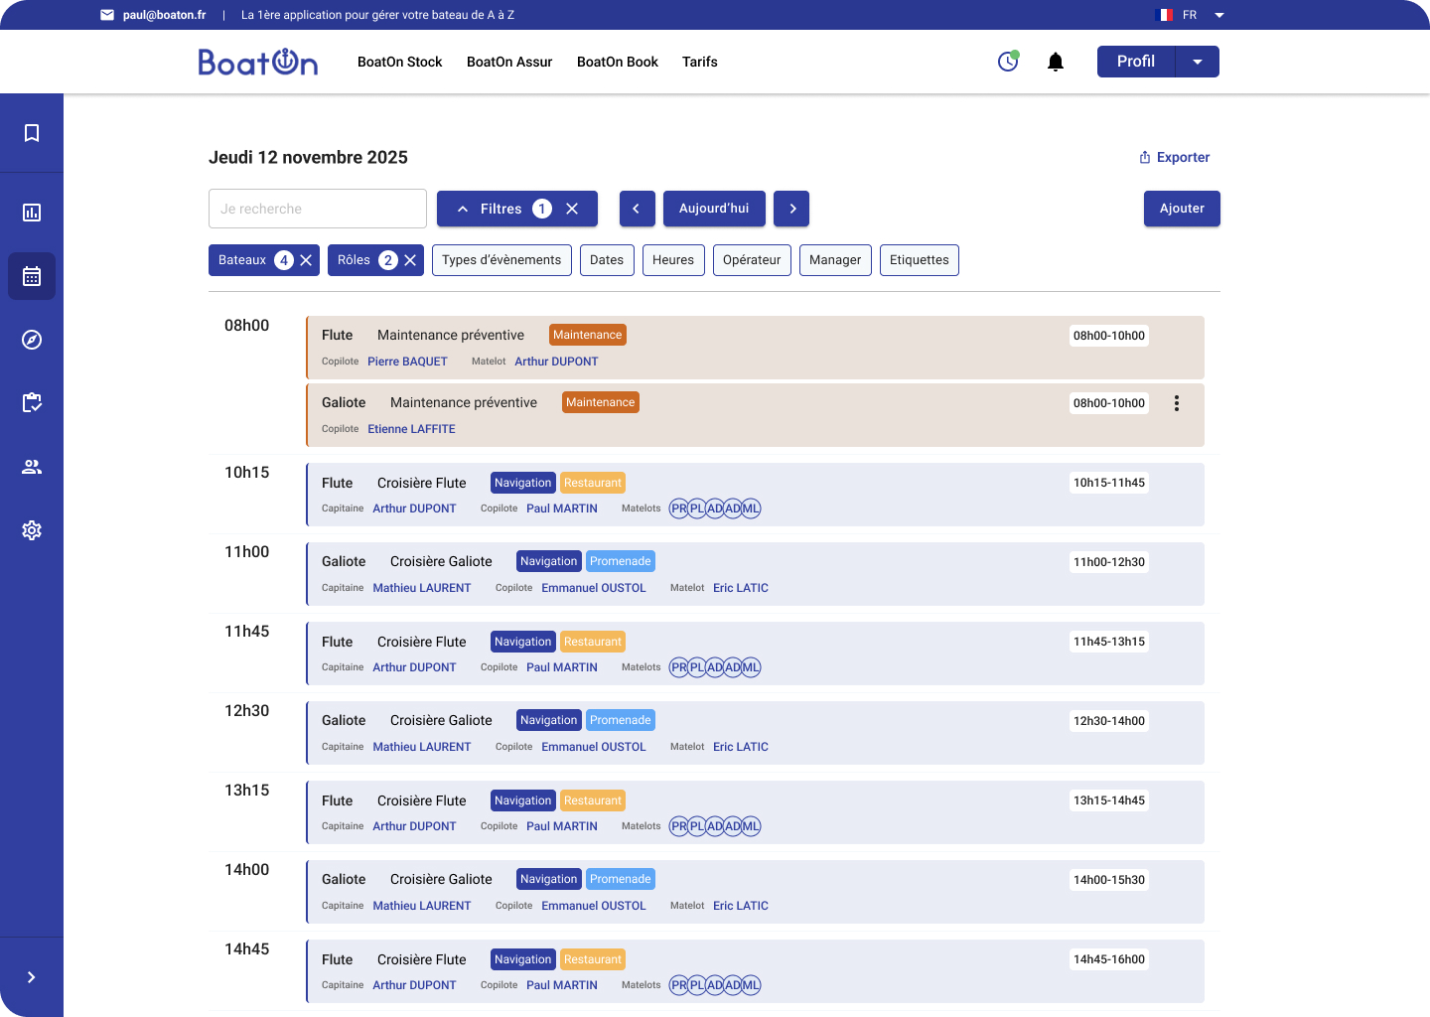This screenshot has width=1430, height=1017.
Task: Toggle the Heures filter chip
Action: 673,259
